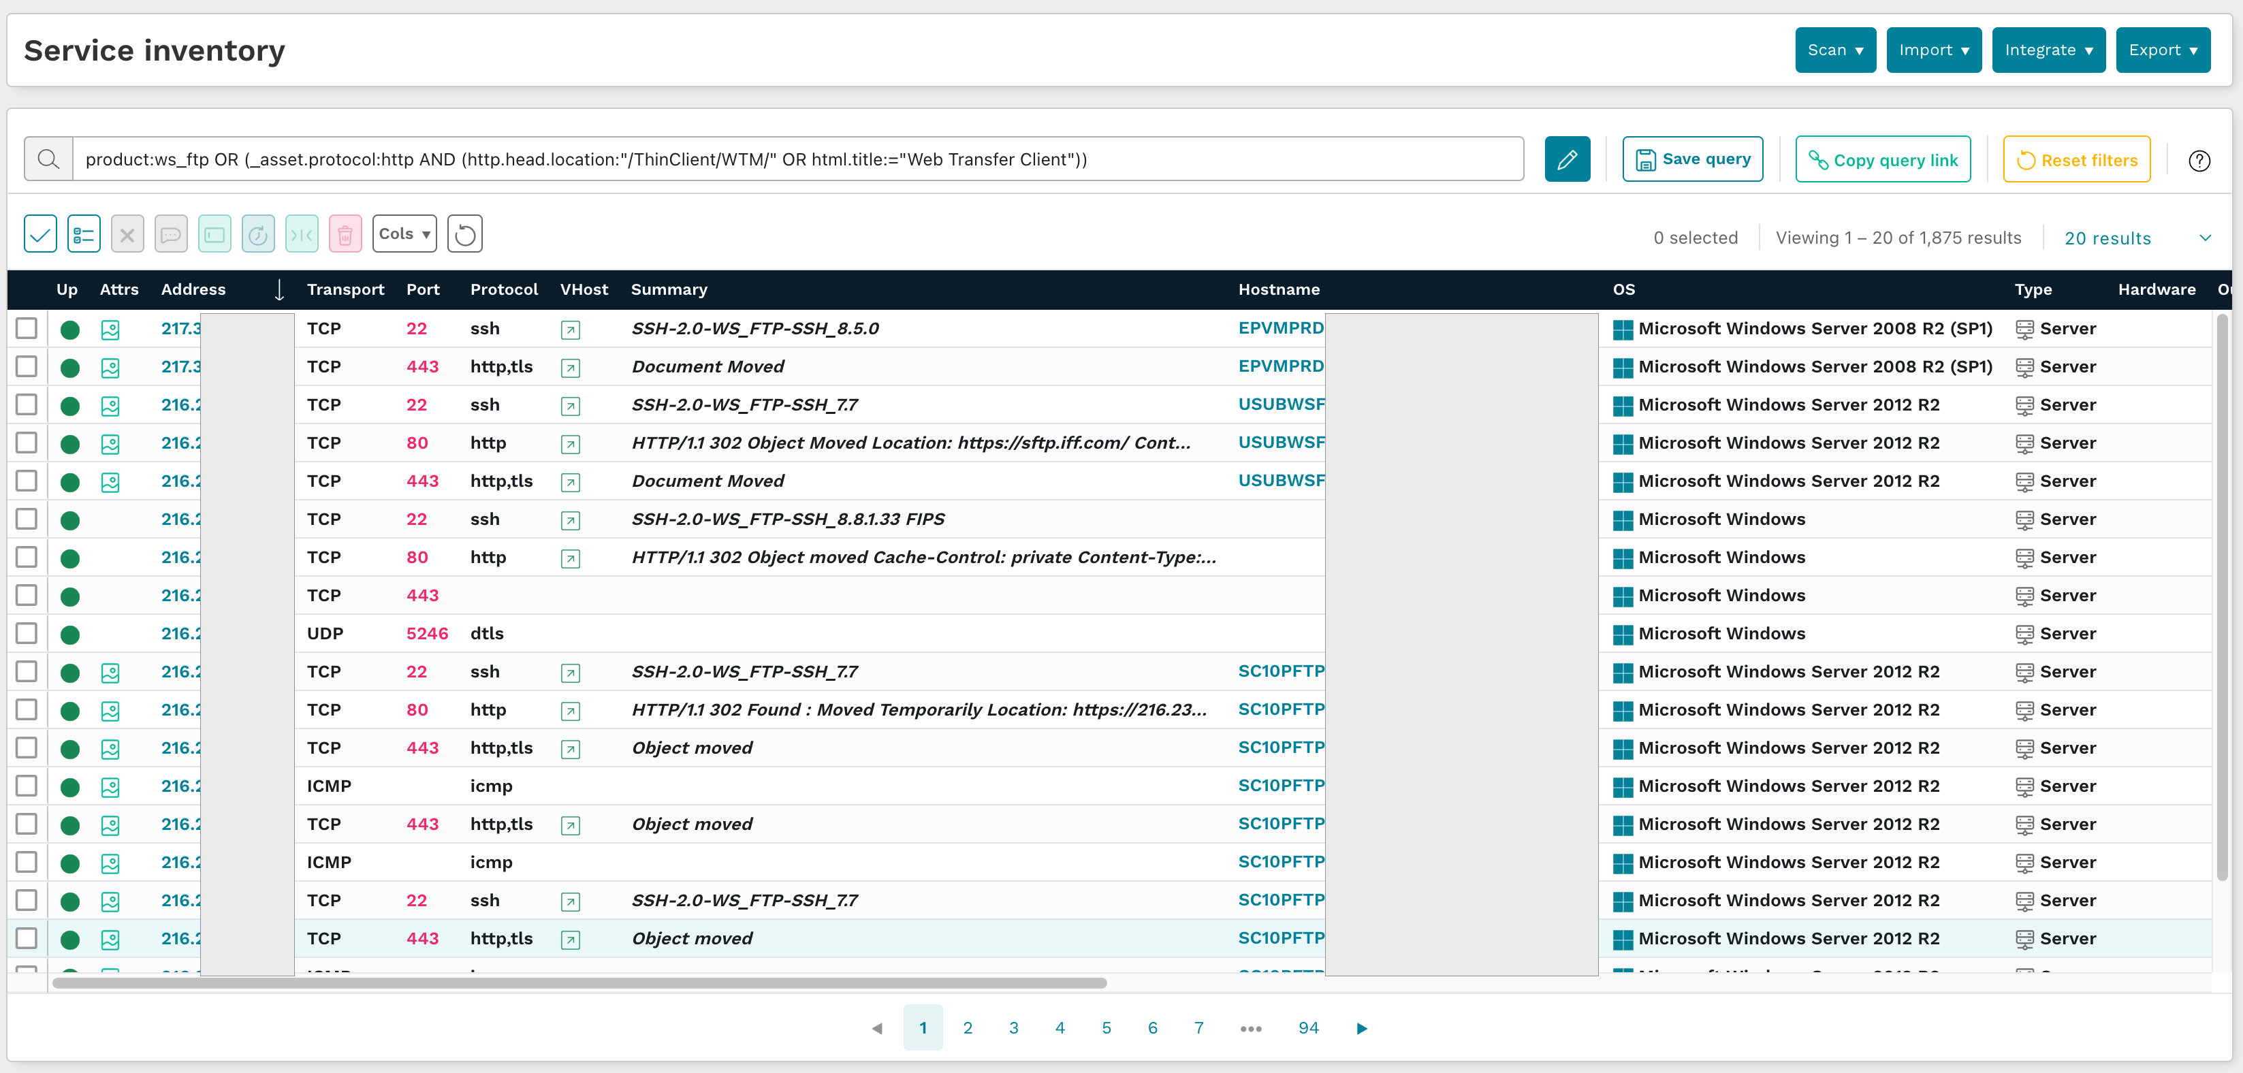This screenshot has width=2243, height=1073.
Task: Click the Copy query link button
Action: 1883,159
